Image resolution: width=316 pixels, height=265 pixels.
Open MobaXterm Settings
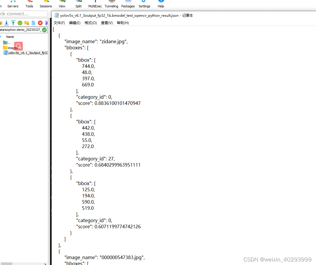(144, 4)
